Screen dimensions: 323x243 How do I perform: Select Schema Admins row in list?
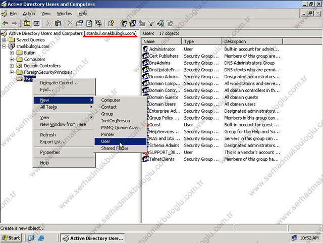211,145
